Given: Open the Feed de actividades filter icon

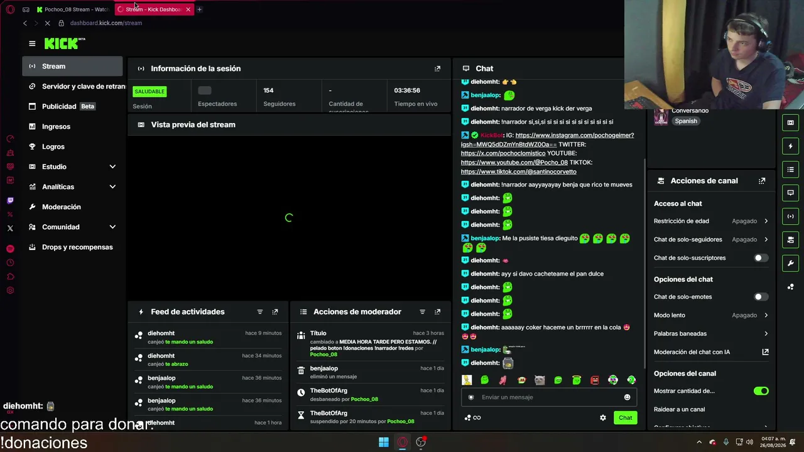Looking at the screenshot, I should coord(260,311).
